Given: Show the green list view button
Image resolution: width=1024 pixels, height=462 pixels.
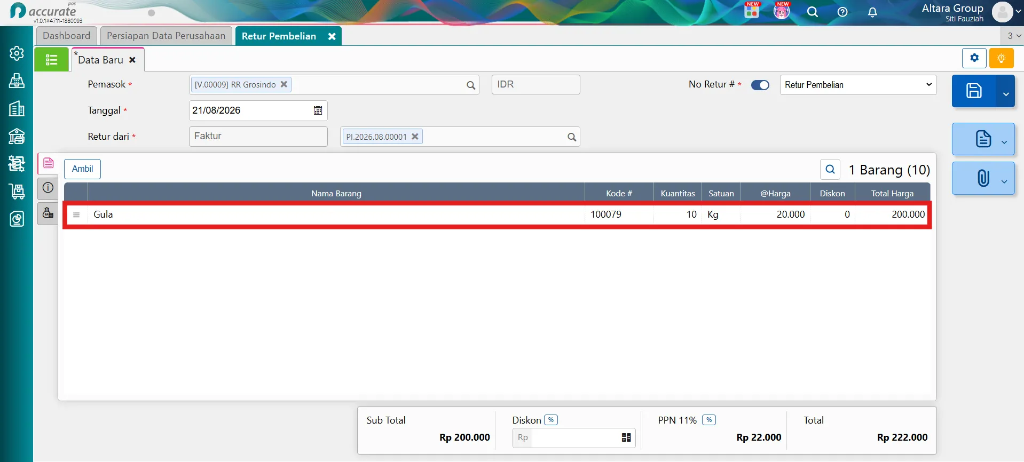Looking at the screenshot, I should [51, 59].
